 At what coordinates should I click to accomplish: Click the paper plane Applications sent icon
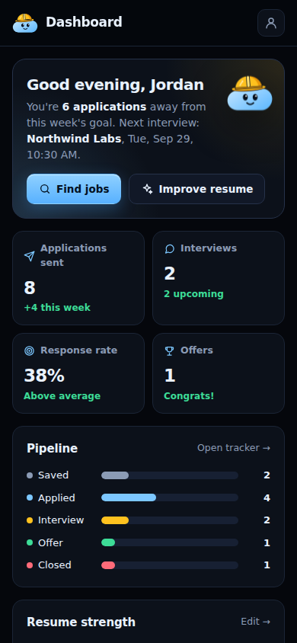point(29,256)
